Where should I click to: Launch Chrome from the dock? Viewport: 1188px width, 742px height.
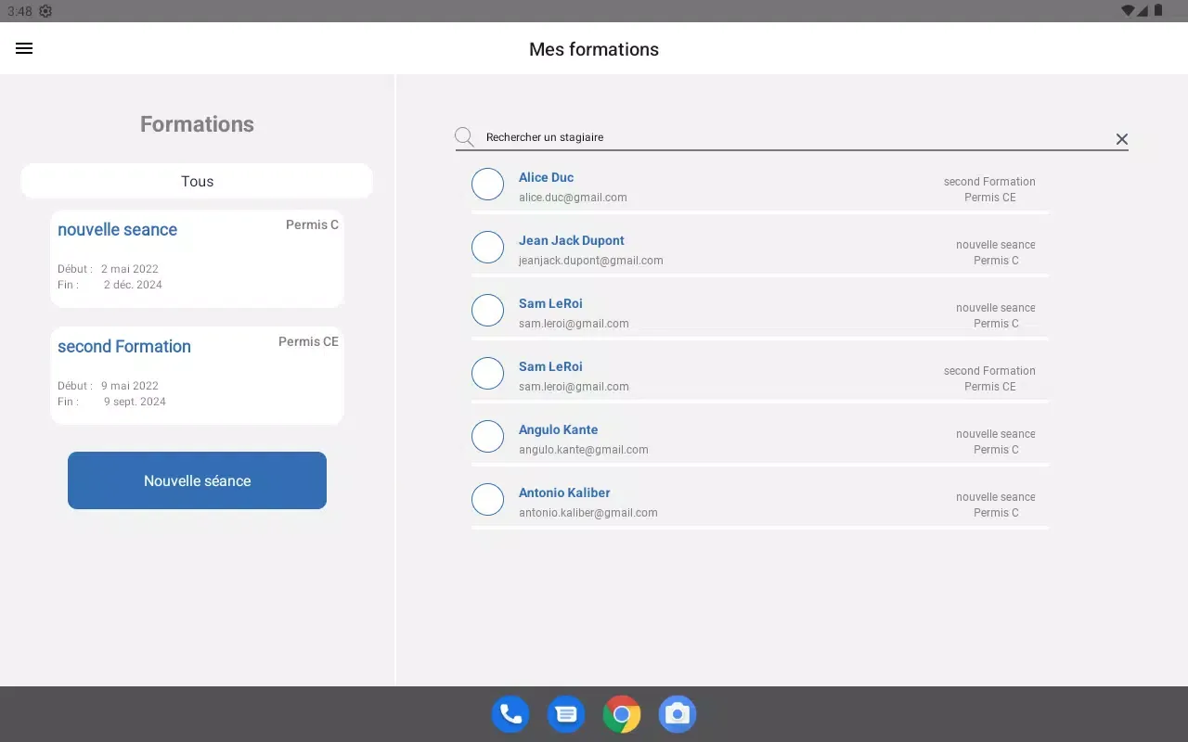click(x=622, y=714)
